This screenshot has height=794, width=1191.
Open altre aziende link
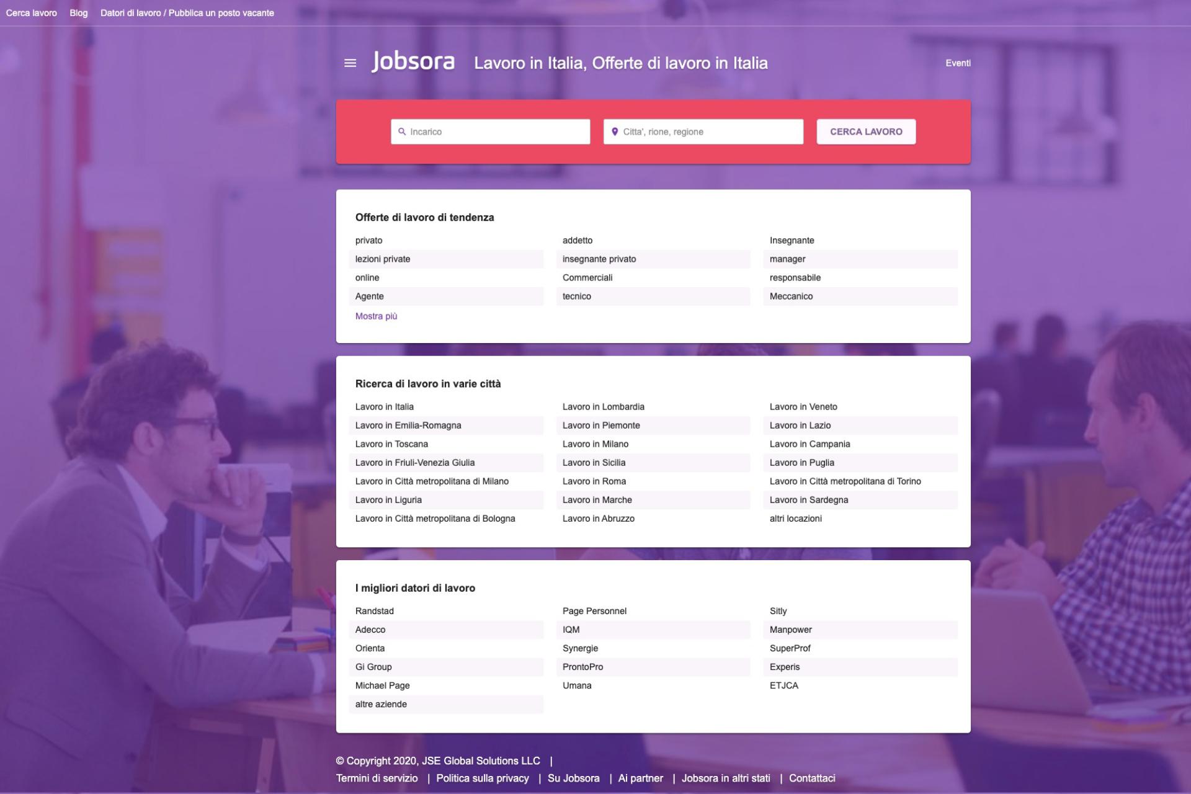coord(381,704)
